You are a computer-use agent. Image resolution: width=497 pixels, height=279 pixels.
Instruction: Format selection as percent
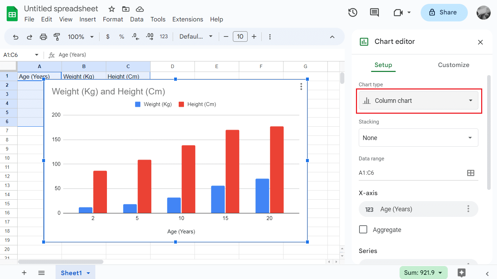[121, 36]
